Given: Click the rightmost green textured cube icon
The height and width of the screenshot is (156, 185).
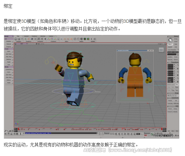Looking at the screenshot, I should coord(88,39).
